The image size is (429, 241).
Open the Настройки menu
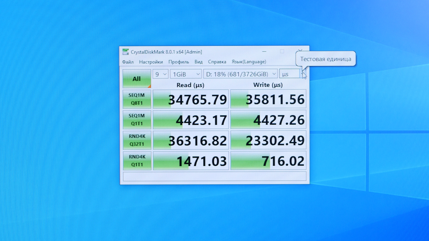[x=151, y=62]
